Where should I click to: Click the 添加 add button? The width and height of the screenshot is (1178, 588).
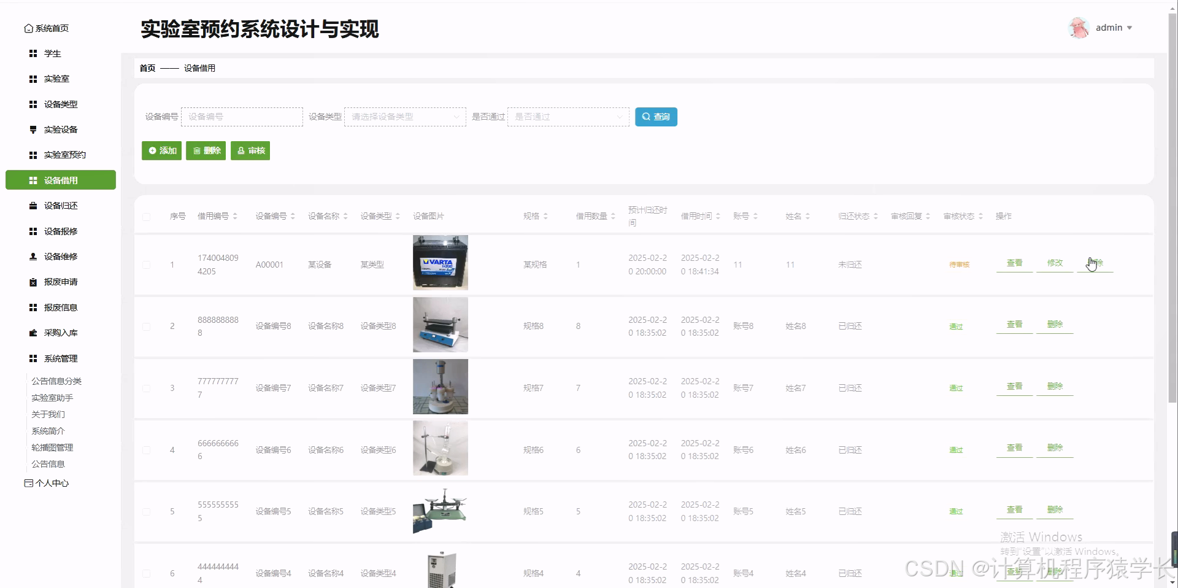pos(161,150)
